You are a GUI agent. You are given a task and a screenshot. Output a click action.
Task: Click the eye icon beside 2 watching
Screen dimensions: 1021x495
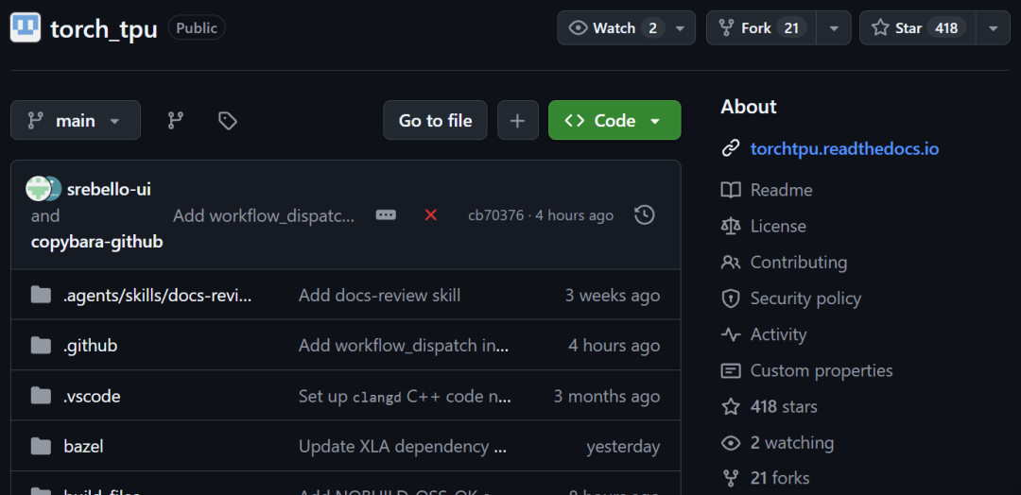[x=731, y=443]
